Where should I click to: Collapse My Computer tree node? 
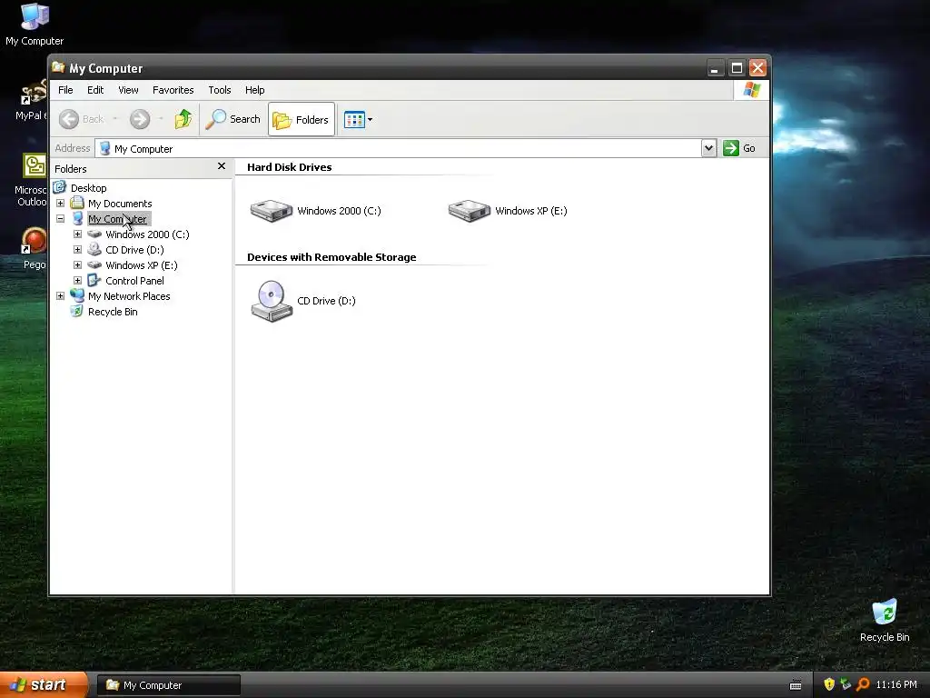click(x=60, y=218)
